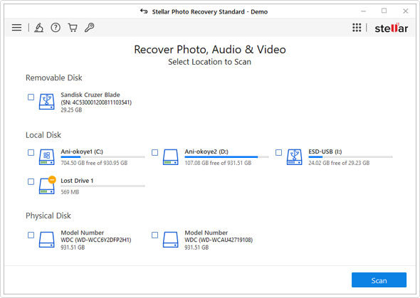Click the Stellar logo
The width and height of the screenshot is (420, 298).
pyautogui.click(x=392, y=28)
